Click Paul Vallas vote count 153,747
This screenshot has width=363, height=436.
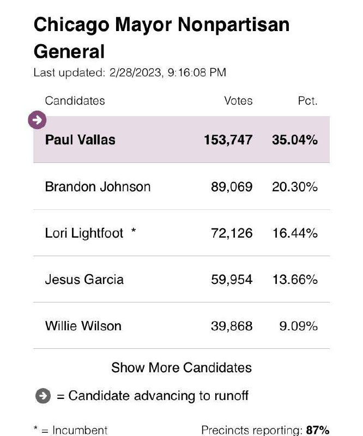pyautogui.click(x=228, y=140)
